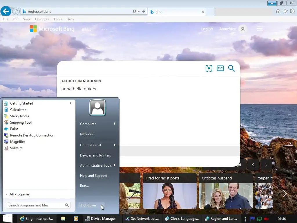Image resolution: width=297 pixels, height=223 pixels.
Task: Open the Bing hamburger menu
Action: pos(260,29)
